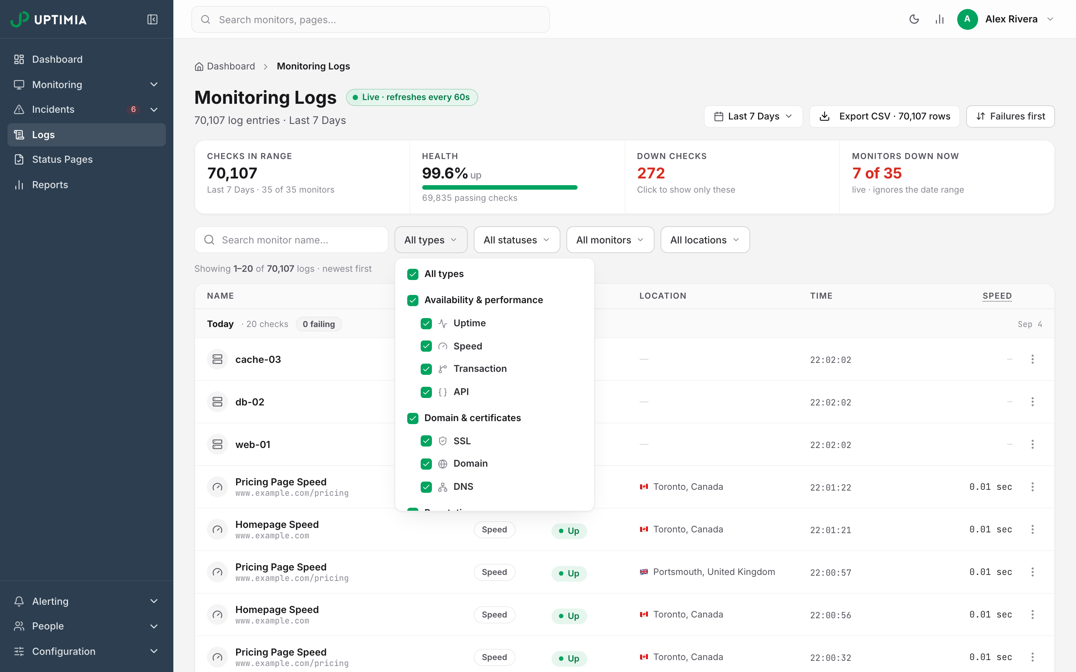Select Logs in sidebar

click(87, 135)
